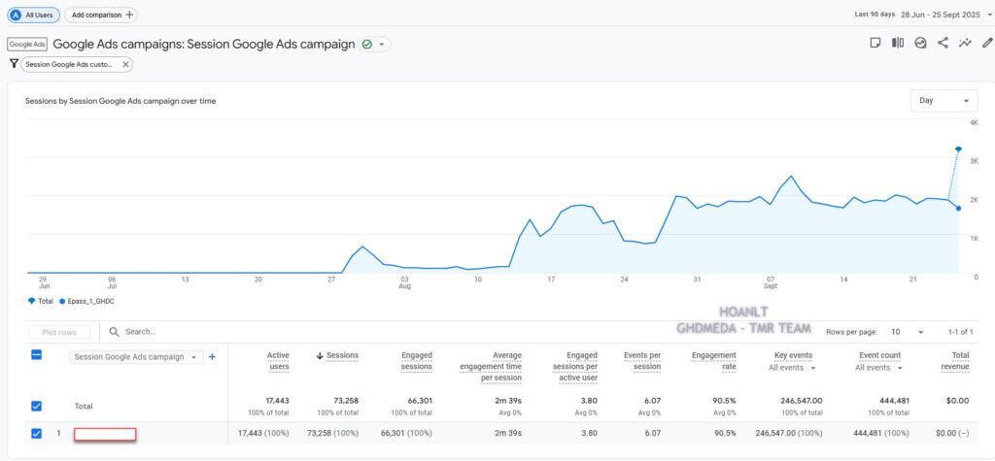Open the annotations note icon

pos(875,43)
